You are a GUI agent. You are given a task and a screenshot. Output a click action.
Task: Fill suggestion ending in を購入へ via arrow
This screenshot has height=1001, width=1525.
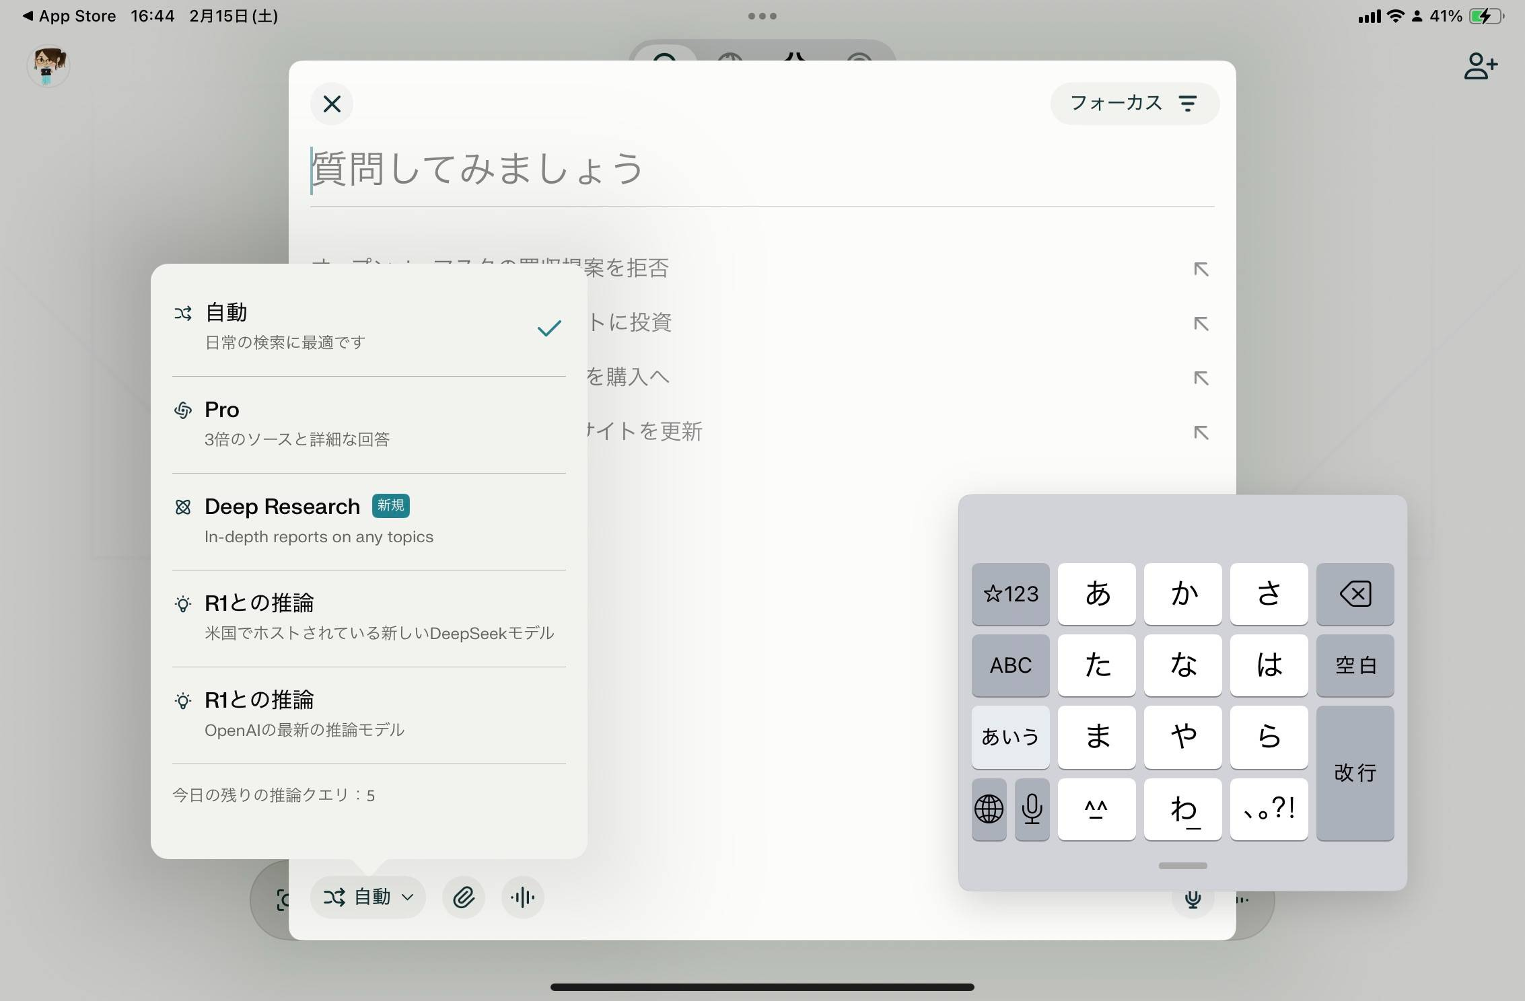[x=1201, y=378]
